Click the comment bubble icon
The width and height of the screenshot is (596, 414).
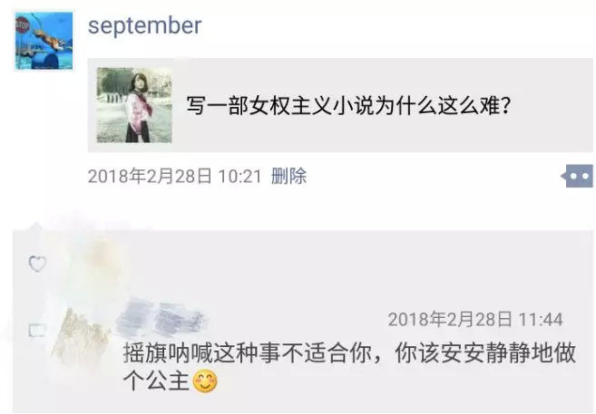[37, 332]
